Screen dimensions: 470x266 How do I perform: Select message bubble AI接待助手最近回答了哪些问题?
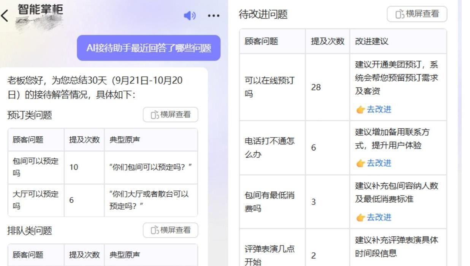[149, 48]
